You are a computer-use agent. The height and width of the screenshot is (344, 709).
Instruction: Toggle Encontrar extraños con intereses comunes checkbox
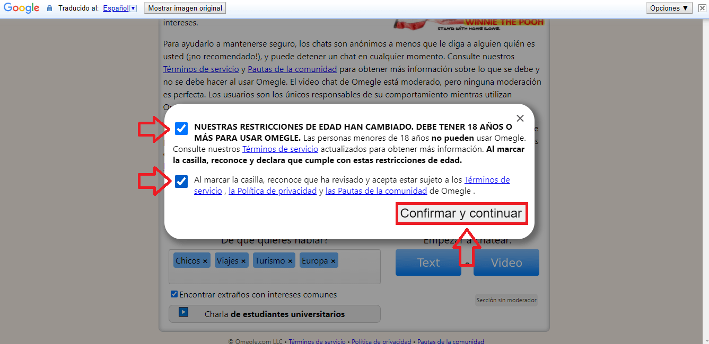coord(174,294)
